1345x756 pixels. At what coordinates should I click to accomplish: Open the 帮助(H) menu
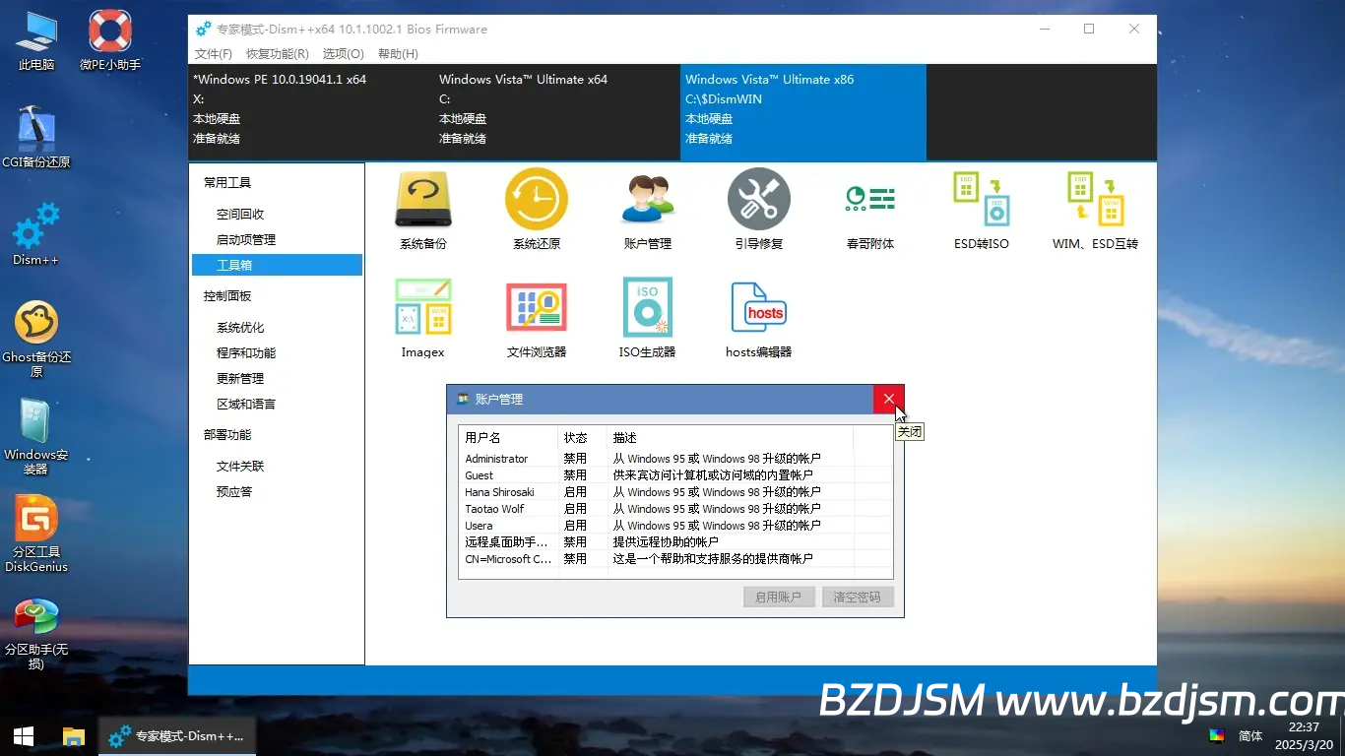coord(398,54)
